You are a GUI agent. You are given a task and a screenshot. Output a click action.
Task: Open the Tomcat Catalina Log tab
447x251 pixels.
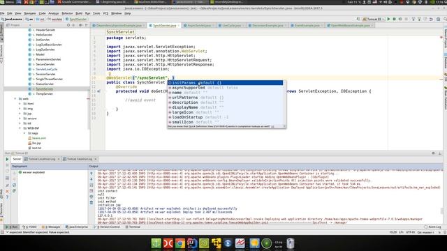[x=79, y=159]
